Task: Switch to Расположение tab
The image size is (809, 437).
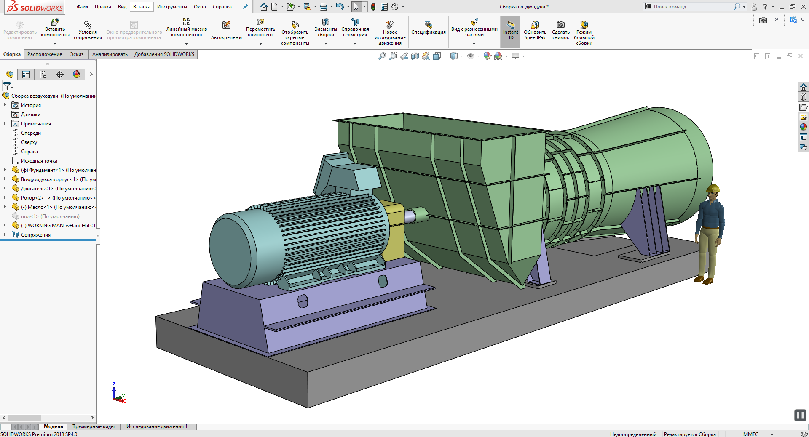Action: point(45,54)
